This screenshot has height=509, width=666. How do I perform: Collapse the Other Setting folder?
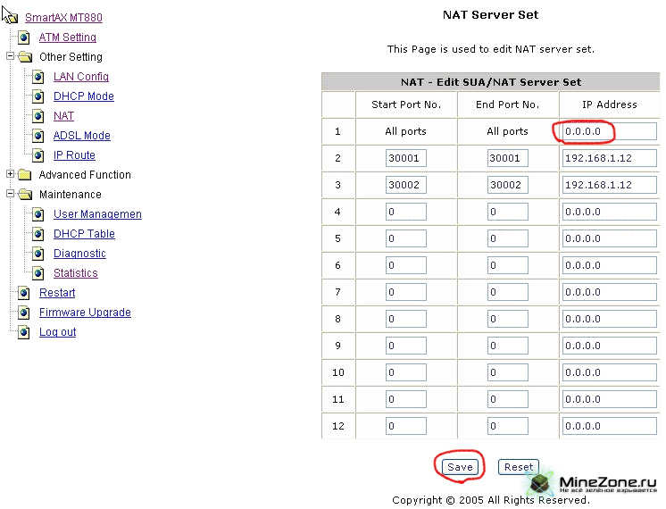click(11, 56)
